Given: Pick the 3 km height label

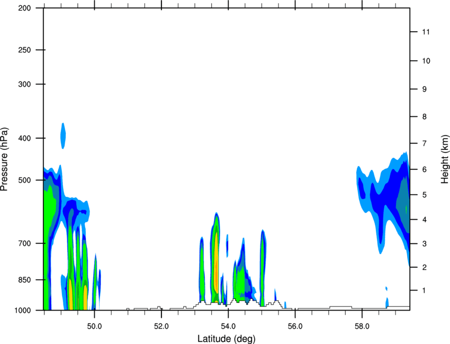Looking at the screenshot, I should 425,244.
